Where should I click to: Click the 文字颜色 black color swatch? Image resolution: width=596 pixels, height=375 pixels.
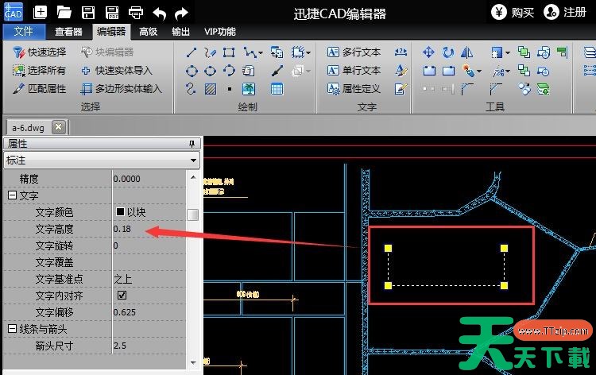pyautogui.click(x=120, y=211)
